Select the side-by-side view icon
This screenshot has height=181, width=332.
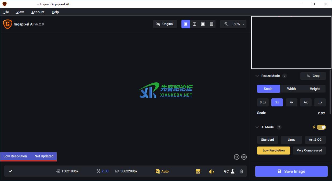[203, 24]
